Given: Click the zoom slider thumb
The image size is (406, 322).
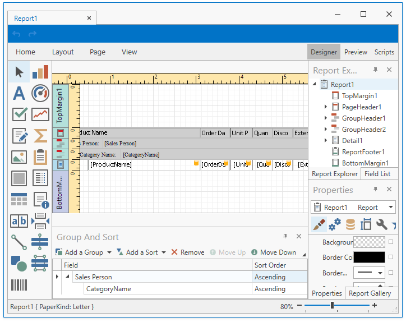Looking at the screenshot, I should pyautogui.click(x=332, y=305).
